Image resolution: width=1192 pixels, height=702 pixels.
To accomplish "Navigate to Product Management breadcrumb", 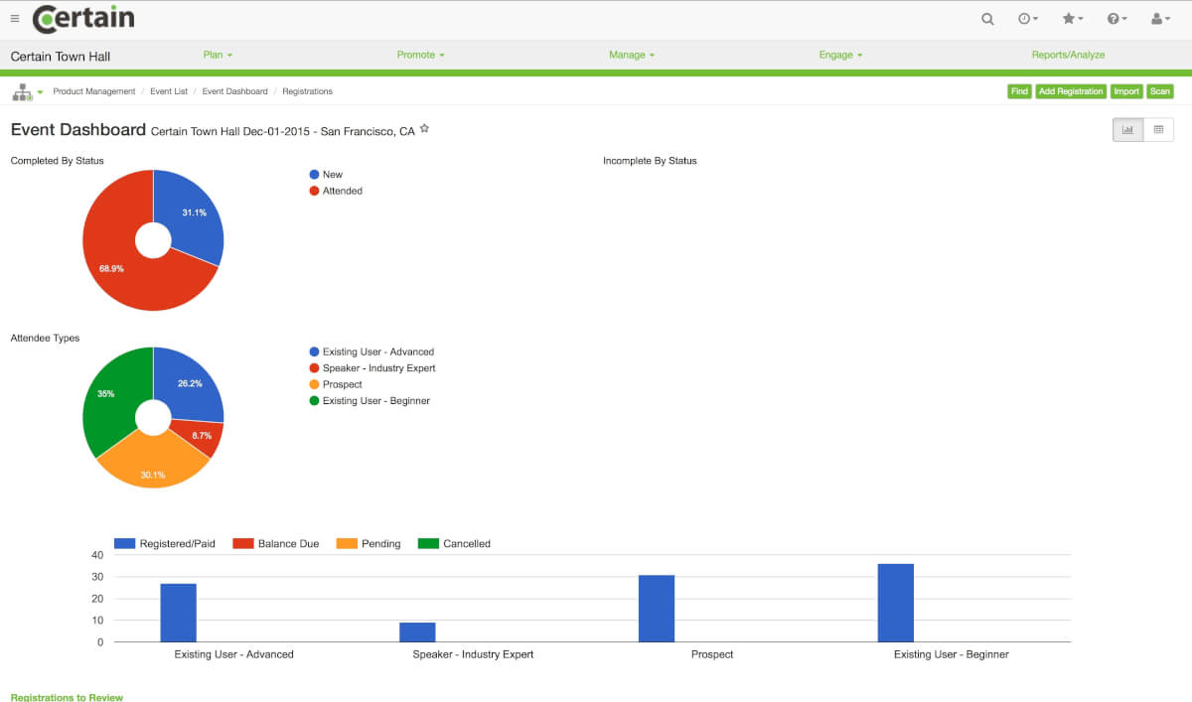I will click(94, 91).
